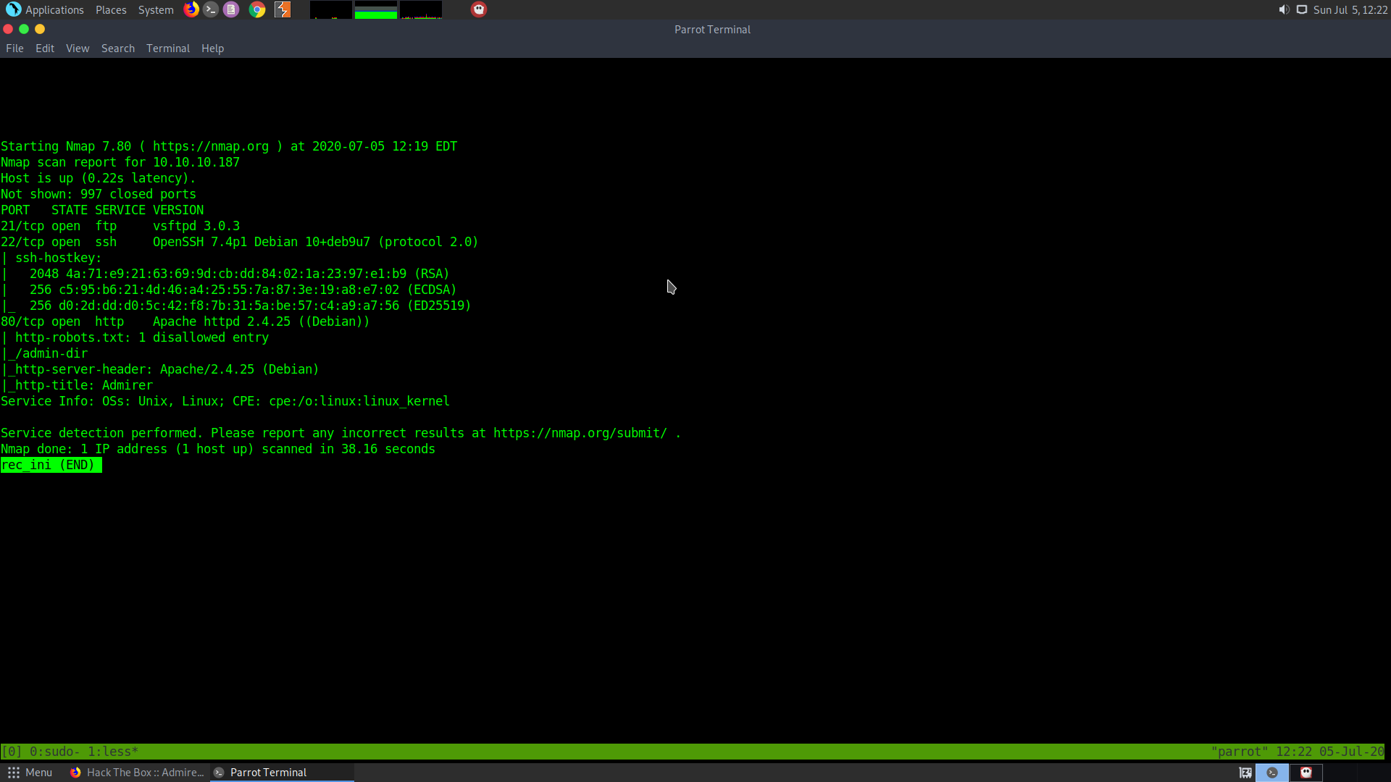The height and width of the screenshot is (782, 1391).
Task: Click the green network monitor graph
Action: (x=375, y=10)
